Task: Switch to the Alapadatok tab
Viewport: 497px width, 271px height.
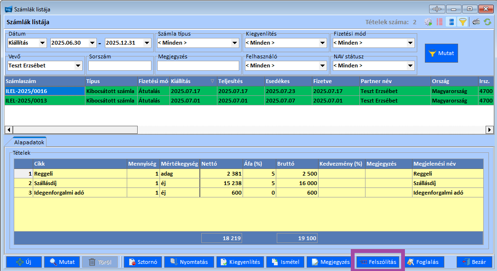Action: 29,142
